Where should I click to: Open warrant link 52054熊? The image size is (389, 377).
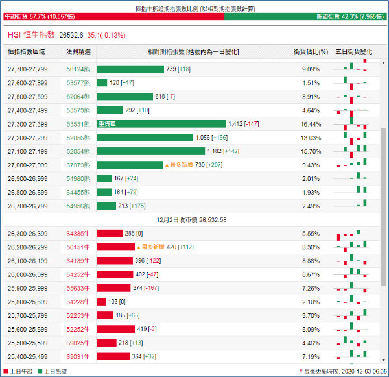click(x=78, y=151)
